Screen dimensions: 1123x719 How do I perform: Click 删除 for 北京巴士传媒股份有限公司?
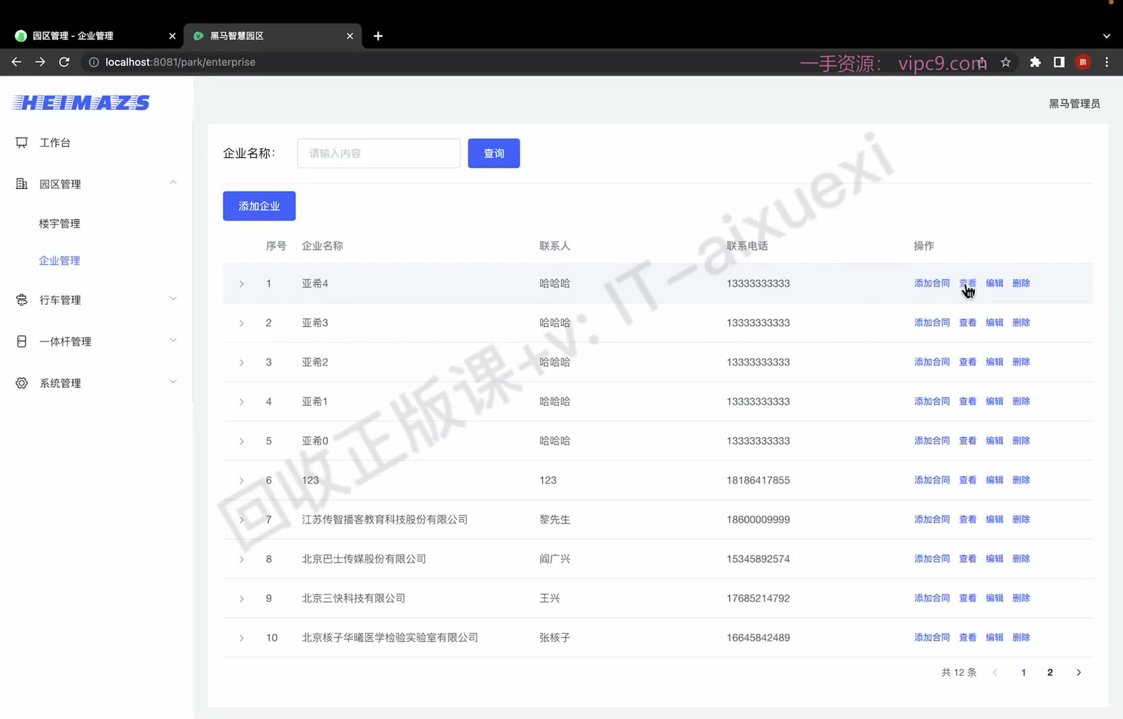click(1021, 558)
